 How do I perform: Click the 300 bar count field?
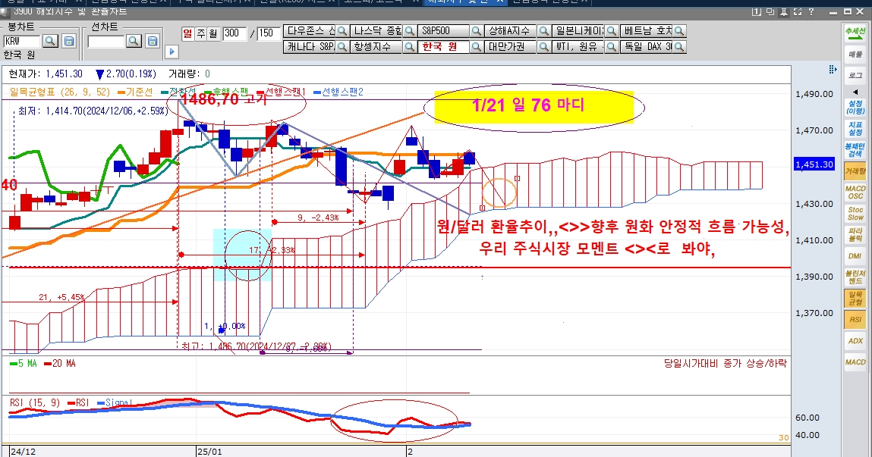coord(235,34)
